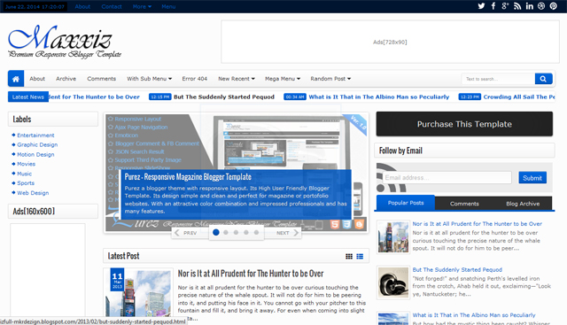Switch to Blog Archive tab
This screenshot has width=567, height=325.
523,204
